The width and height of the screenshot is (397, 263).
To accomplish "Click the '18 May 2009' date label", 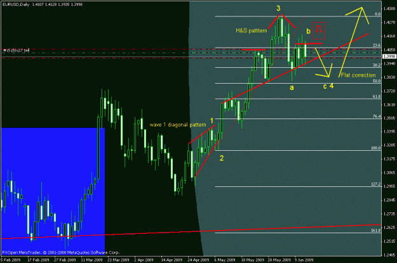I will coord(253,260).
